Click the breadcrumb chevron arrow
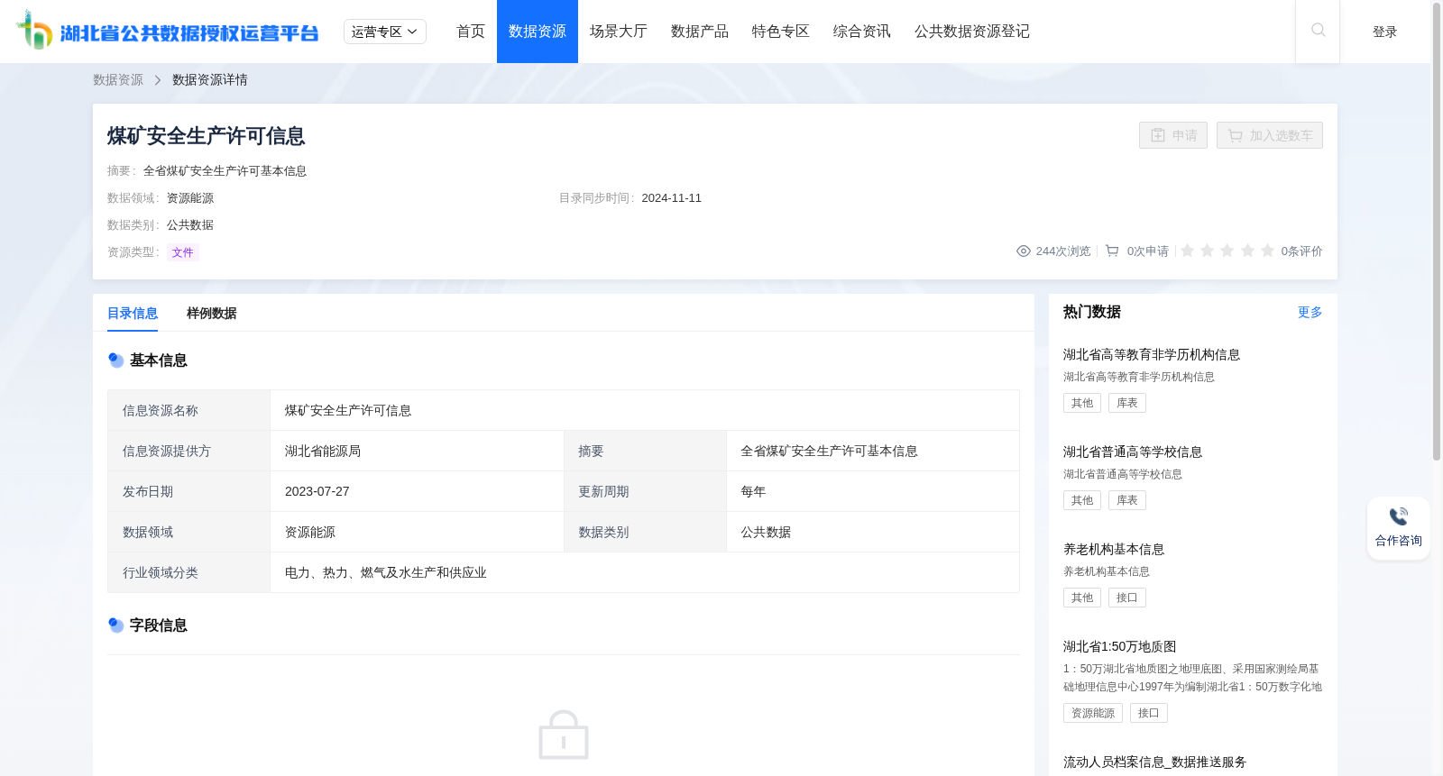Screen dimensions: 1443x776 pos(158,80)
